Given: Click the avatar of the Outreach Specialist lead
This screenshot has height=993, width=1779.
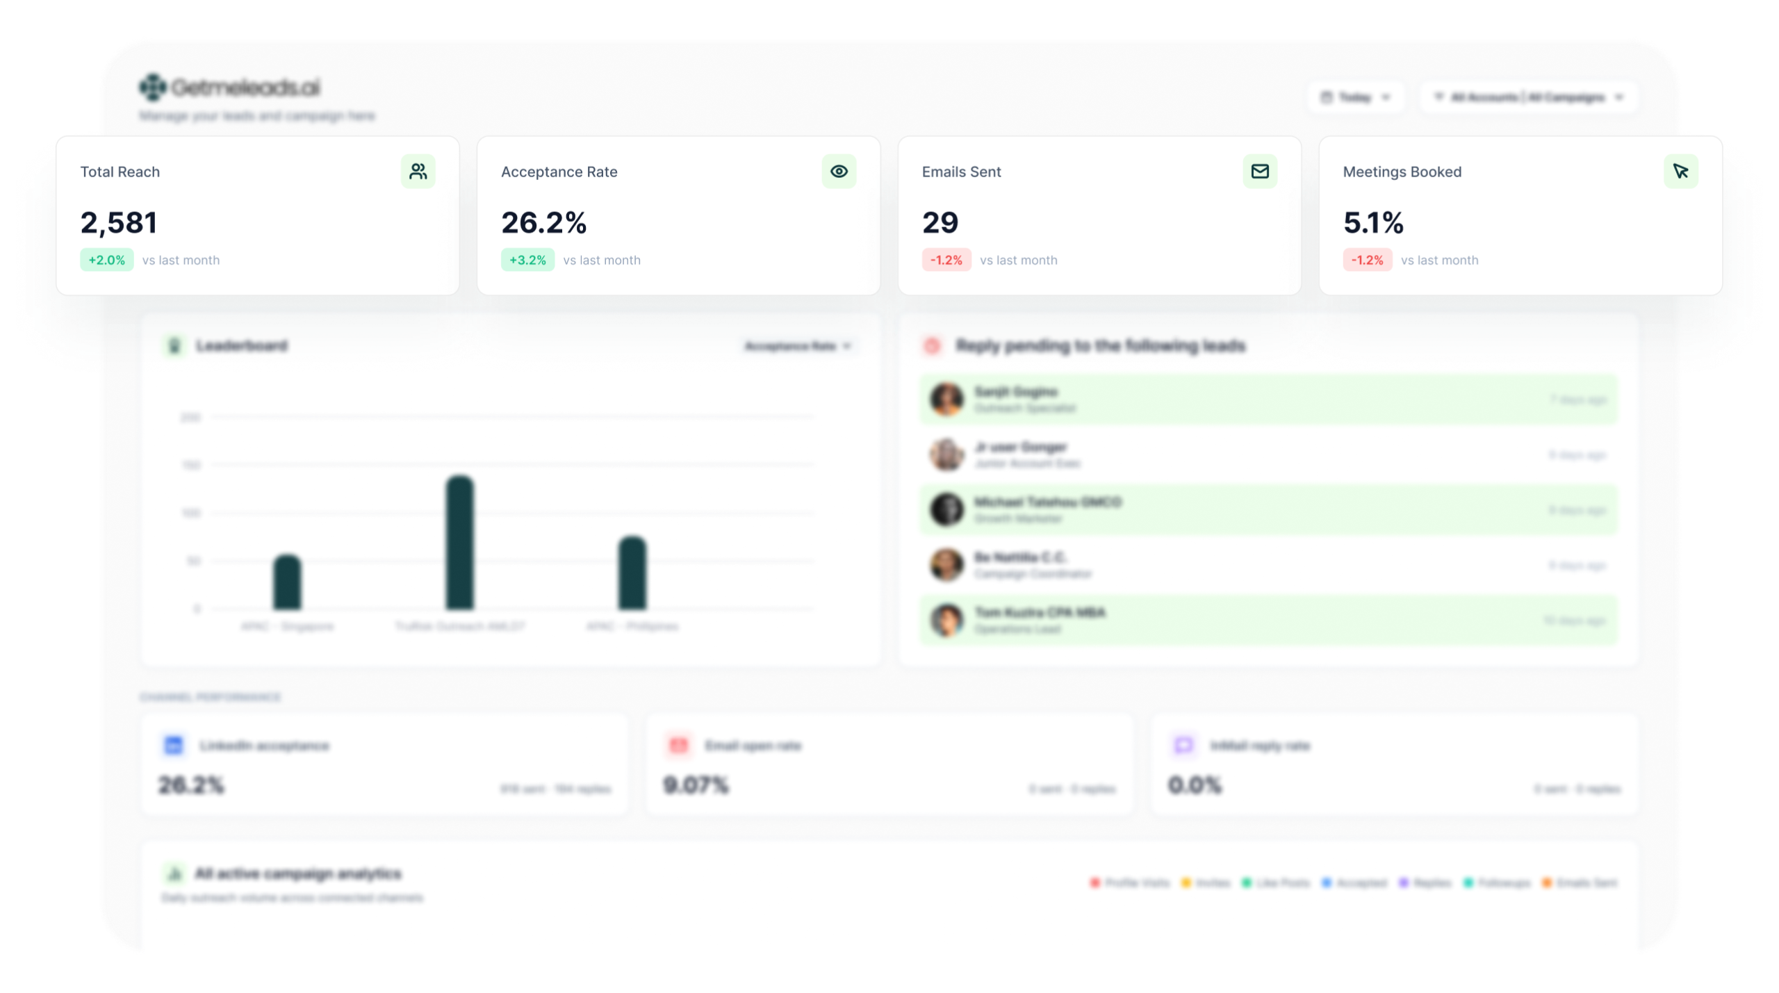Looking at the screenshot, I should (946, 400).
